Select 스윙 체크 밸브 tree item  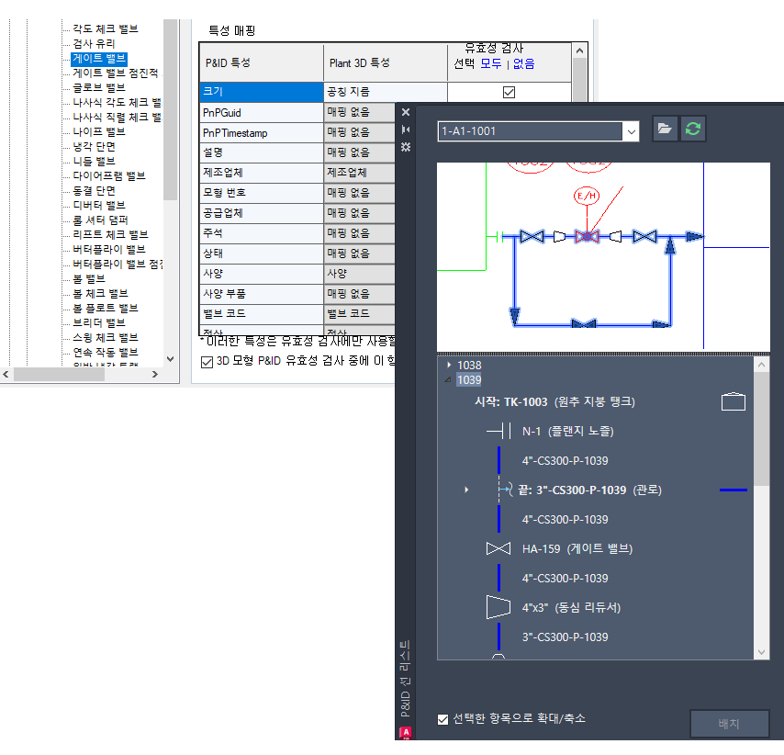(106, 338)
